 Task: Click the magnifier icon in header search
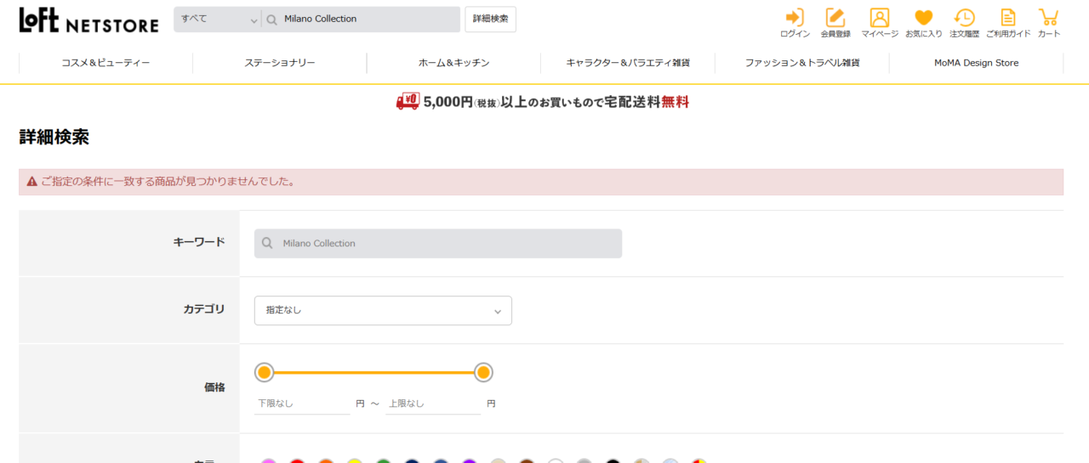pyautogui.click(x=272, y=20)
